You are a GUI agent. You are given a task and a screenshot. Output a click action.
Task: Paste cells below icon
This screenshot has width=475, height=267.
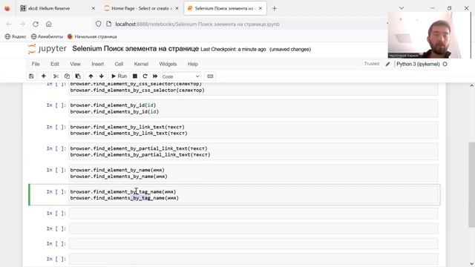click(x=78, y=76)
